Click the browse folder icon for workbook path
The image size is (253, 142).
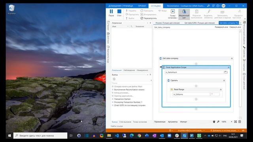[x=226, y=72]
